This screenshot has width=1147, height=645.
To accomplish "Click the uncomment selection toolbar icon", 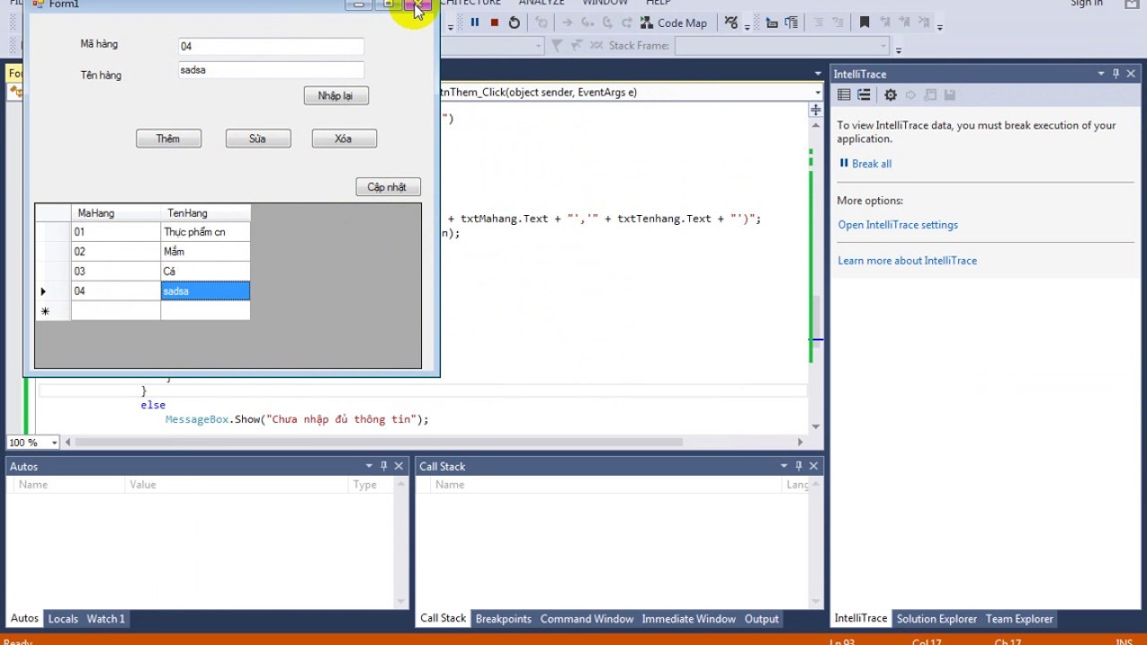I will [x=838, y=22].
